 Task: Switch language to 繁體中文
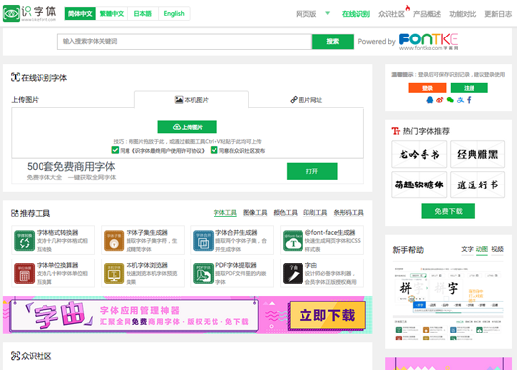point(112,14)
